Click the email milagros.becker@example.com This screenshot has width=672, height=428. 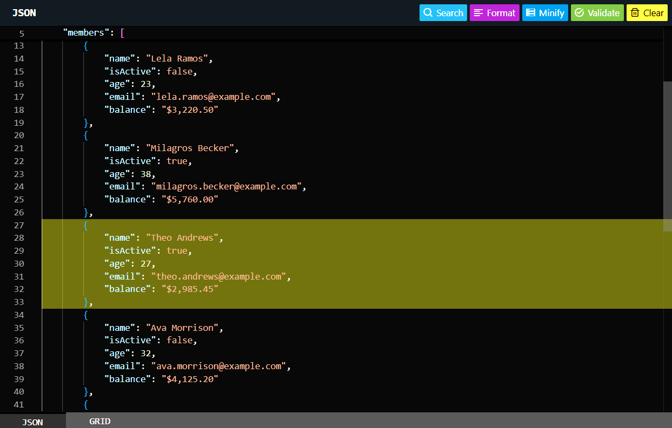click(x=227, y=186)
